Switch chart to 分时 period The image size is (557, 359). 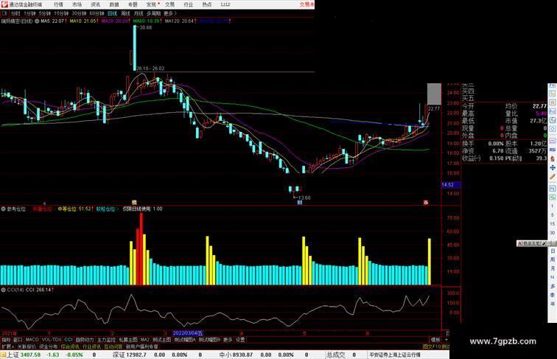pyautogui.click(x=15, y=13)
